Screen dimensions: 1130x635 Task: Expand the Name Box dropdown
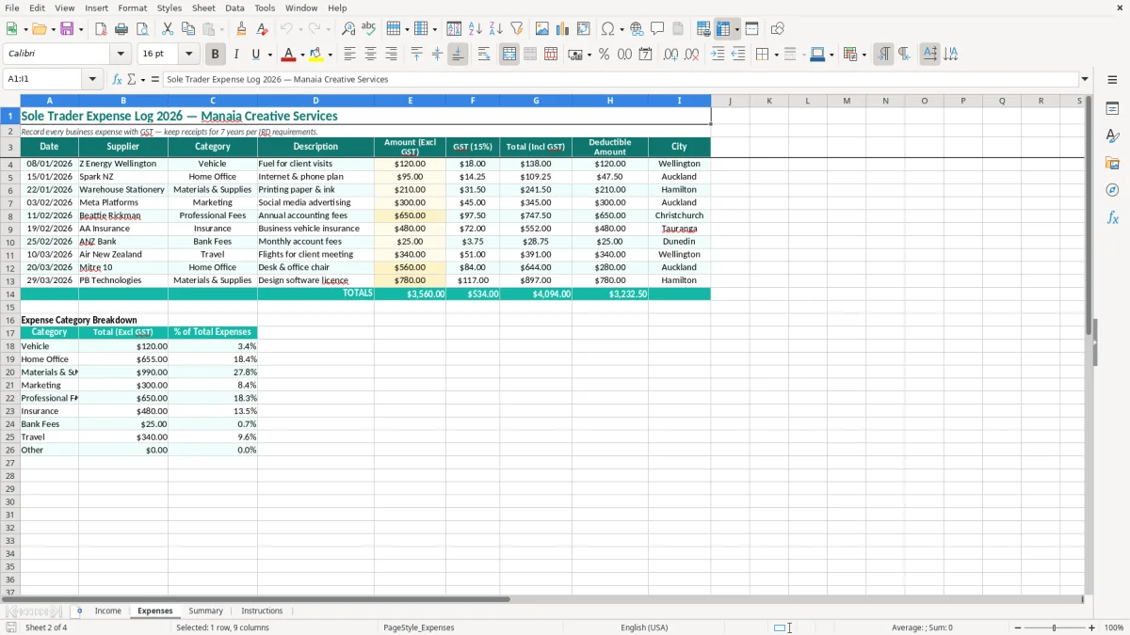pyautogui.click(x=93, y=80)
